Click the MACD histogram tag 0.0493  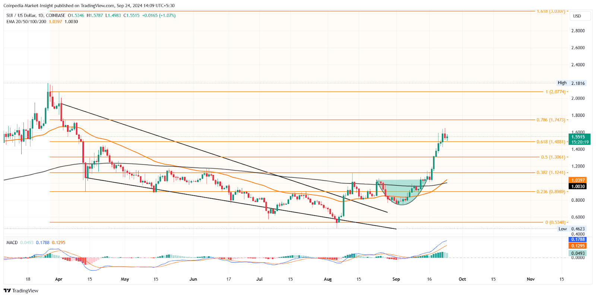(x=577, y=253)
